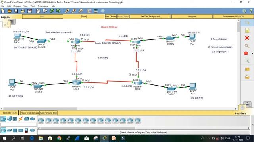Select the WAN Emulation cloud subcategory

[32, 130]
